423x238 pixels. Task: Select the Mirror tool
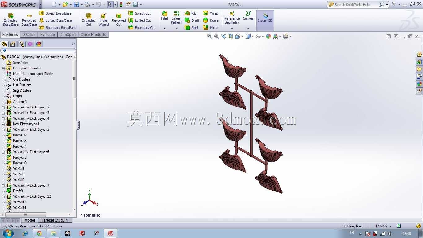[211, 28]
